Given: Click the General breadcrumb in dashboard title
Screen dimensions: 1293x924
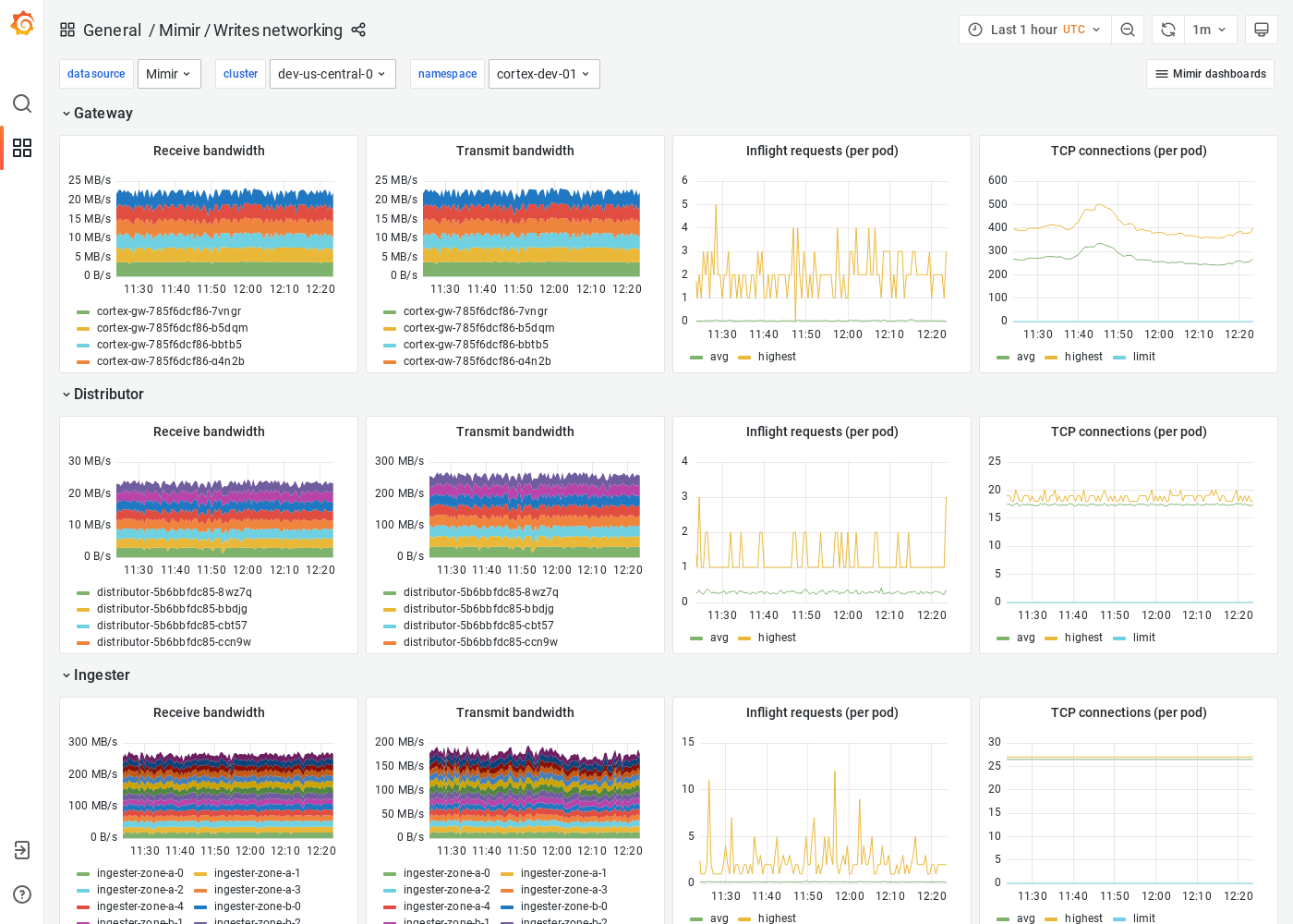Looking at the screenshot, I should point(112,30).
